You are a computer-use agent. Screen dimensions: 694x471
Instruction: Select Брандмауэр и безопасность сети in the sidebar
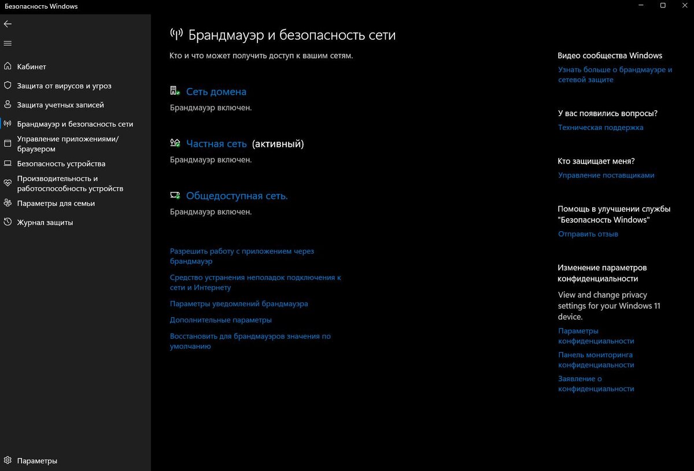pyautogui.click(x=75, y=124)
